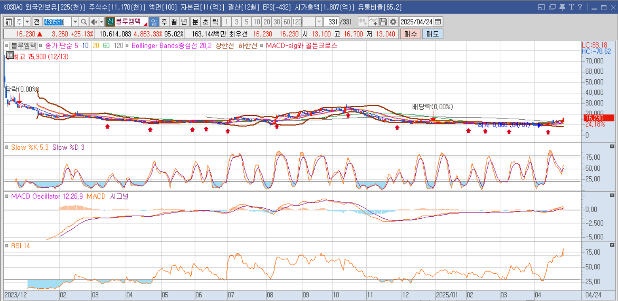Click the speaker sound alert icon
The height and width of the screenshot is (301, 618).
[x=94, y=22]
